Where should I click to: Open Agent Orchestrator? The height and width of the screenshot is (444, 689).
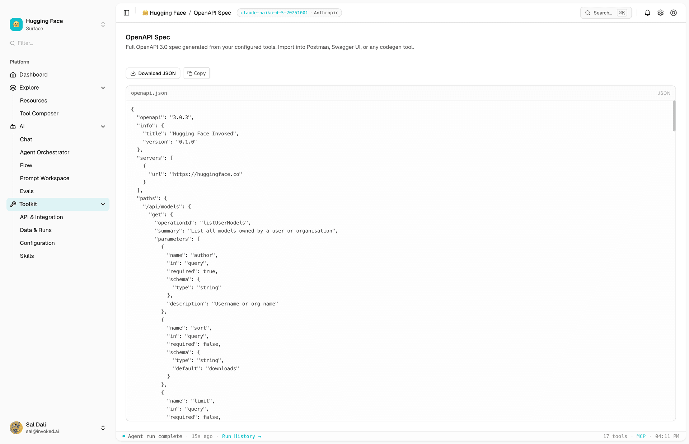(44, 152)
